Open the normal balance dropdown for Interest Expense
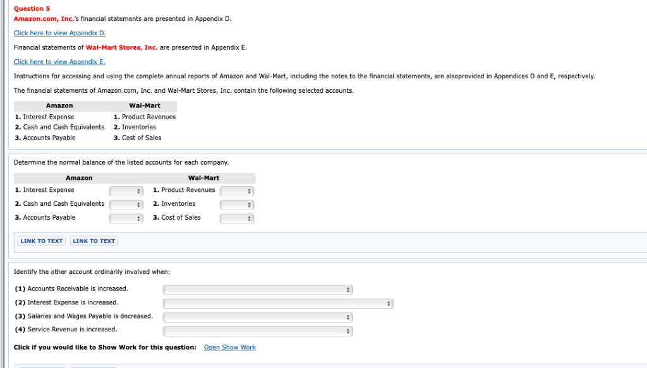Screen dimensions: 647x368 point(126,190)
